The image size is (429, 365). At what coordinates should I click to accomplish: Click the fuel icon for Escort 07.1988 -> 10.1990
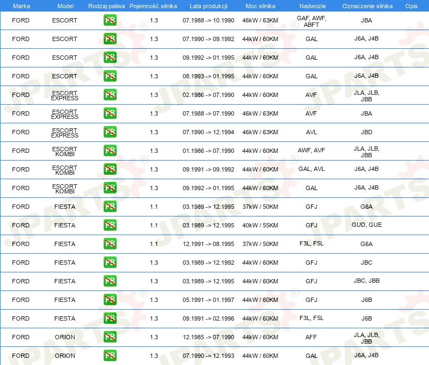pos(110,20)
